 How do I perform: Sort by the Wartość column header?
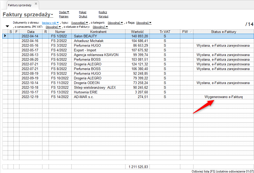tap(137, 32)
